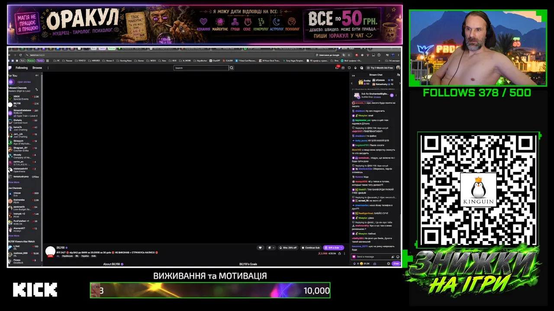
Task: Open the Skiepych followed channel
Action: click(24, 142)
